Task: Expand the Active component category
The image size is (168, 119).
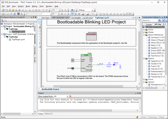Action: coord(144,30)
